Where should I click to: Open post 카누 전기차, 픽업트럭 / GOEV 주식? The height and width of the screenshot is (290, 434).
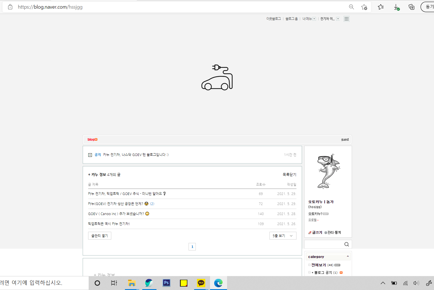[127, 194]
